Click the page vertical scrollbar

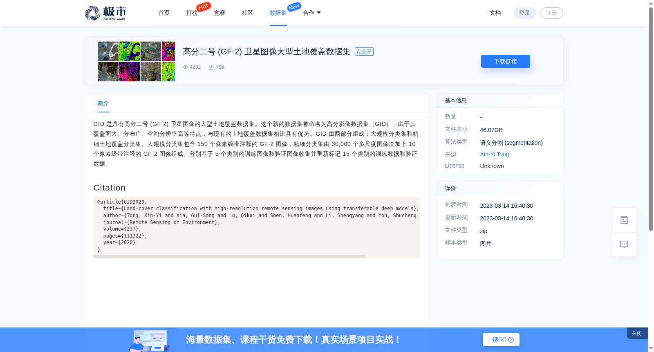[x=651, y=119]
